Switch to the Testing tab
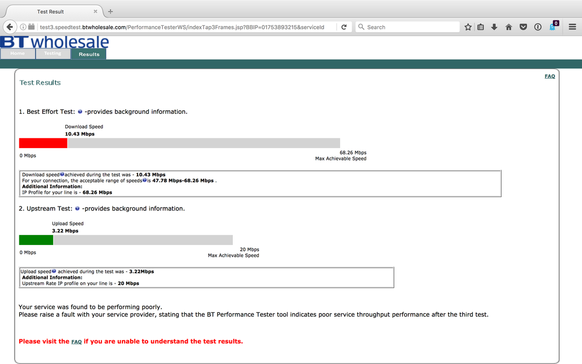The height and width of the screenshot is (364, 582). coord(52,54)
